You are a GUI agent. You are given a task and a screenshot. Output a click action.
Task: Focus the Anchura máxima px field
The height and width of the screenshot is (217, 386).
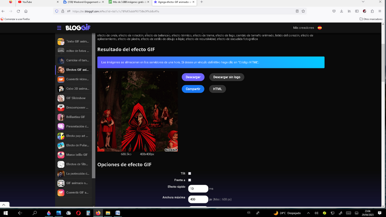pos(198,199)
